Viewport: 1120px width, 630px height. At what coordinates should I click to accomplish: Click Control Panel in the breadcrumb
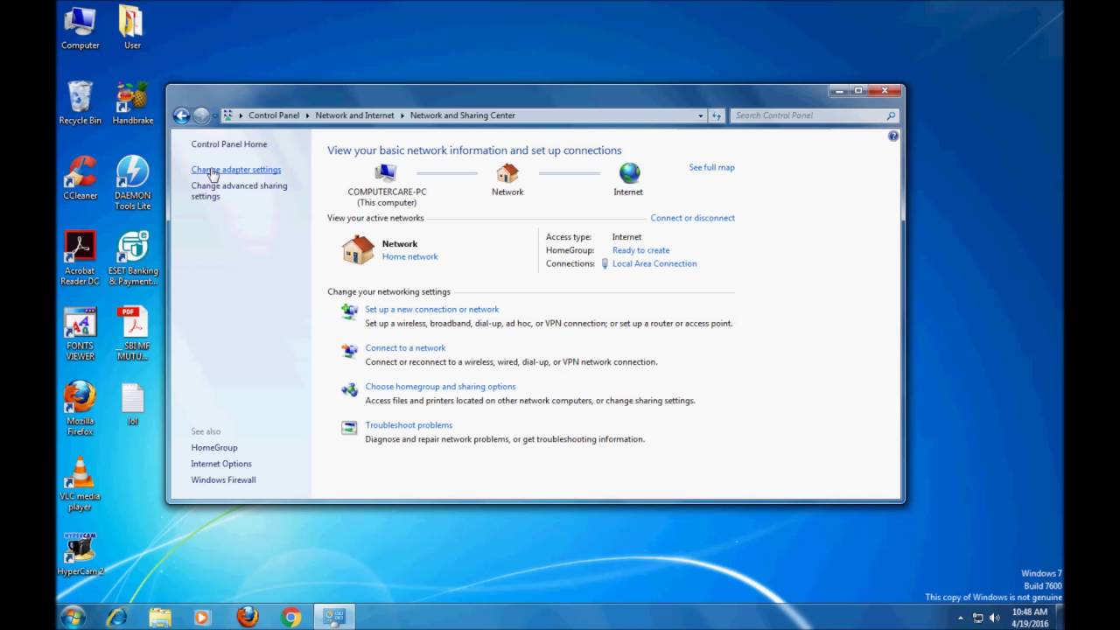tap(274, 115)
